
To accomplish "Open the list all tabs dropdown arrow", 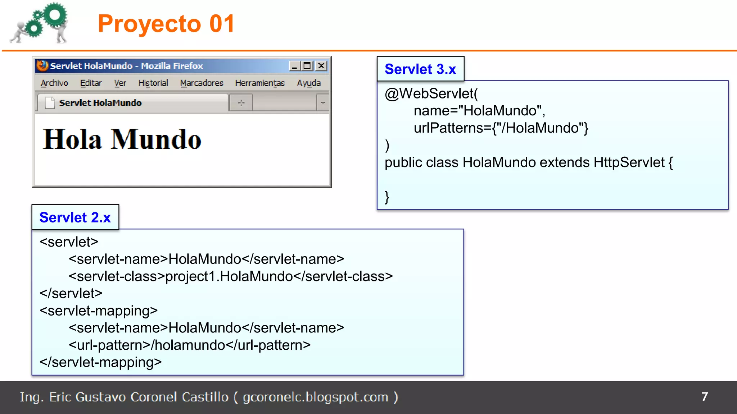I will coord(323,103).
